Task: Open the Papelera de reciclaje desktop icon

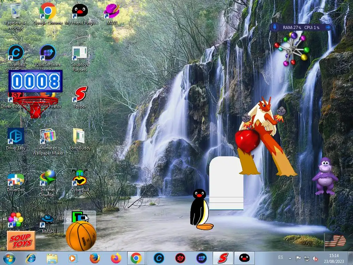Action: 16,16
